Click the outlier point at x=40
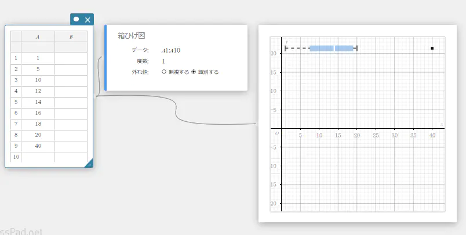Image resolution: width=466 pixels, height=235 pixels. coord(432,48)
